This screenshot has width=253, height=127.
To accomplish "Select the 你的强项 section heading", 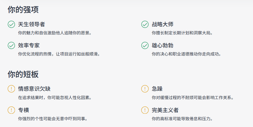I will (x=23, y=10).
